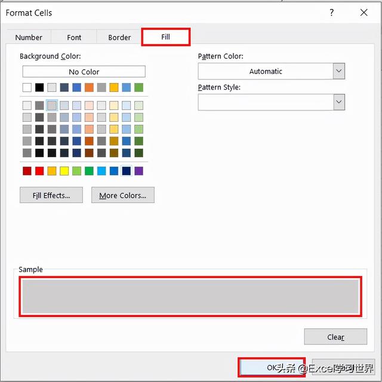Choose the yellow standard color swatch

64,171
